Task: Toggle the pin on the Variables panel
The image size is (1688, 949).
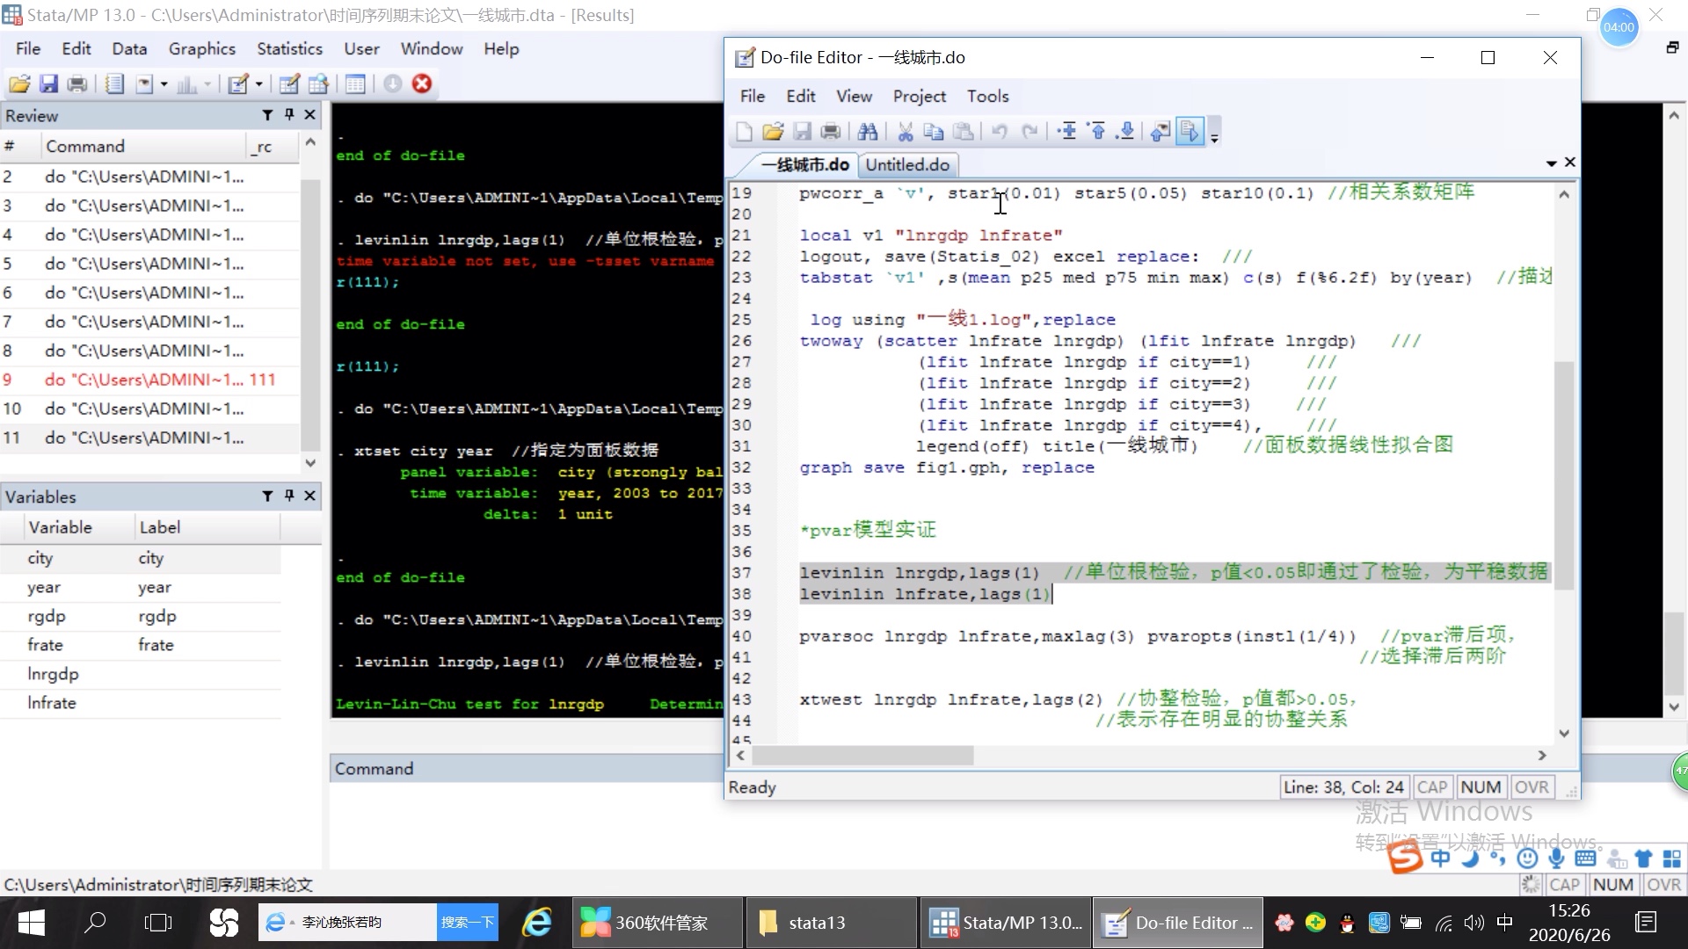Action: click(289, 496)
